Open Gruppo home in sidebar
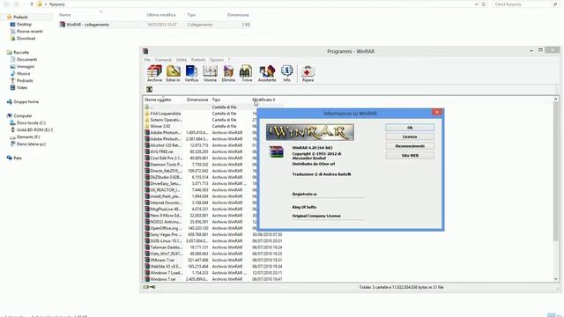 [23, 102]
